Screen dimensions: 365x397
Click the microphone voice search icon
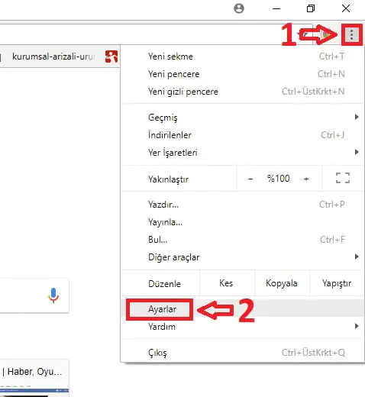tap(53, 295)
